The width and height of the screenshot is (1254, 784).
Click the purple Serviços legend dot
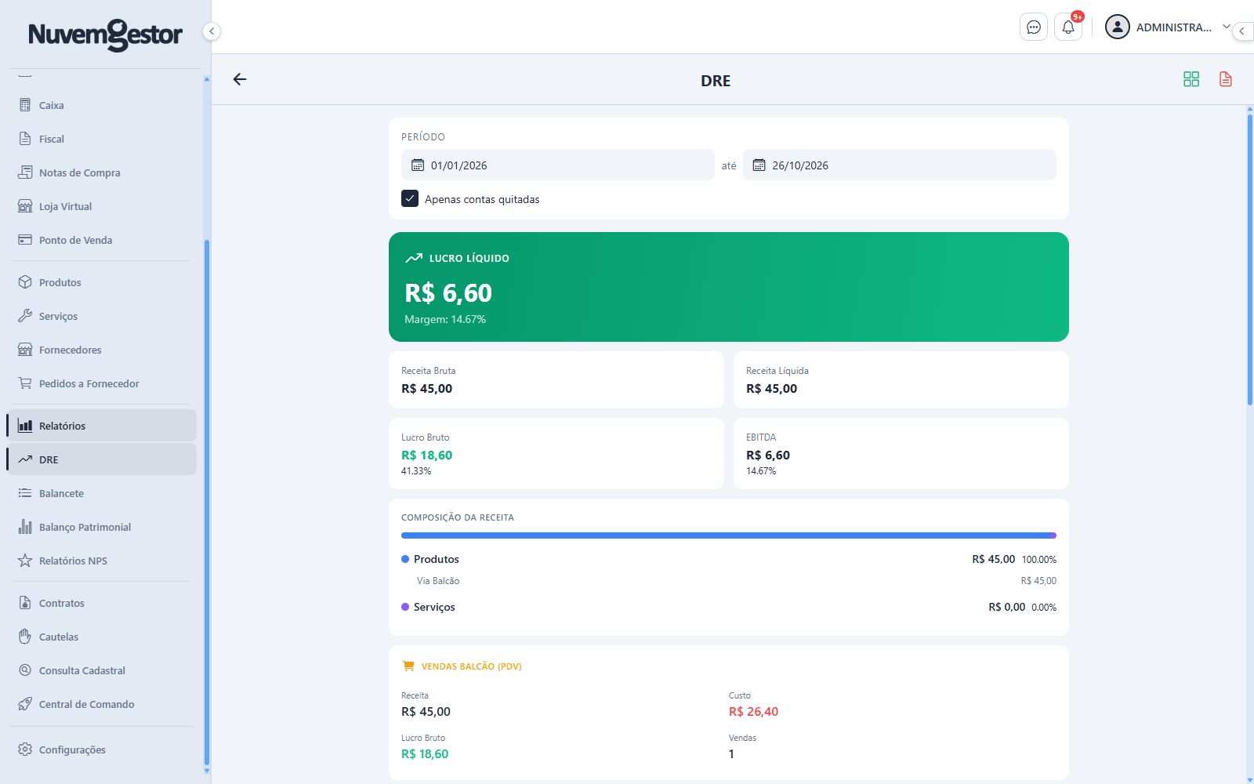405,607
